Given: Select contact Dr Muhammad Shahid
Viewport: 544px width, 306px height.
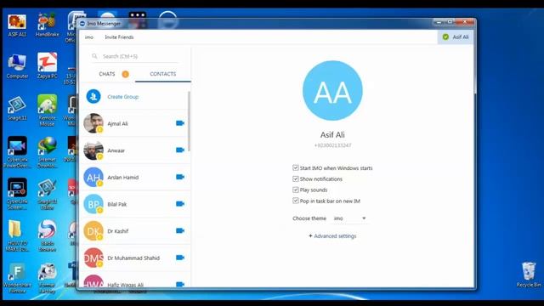Looking at the screenshot, I should [x=135, y=258].
